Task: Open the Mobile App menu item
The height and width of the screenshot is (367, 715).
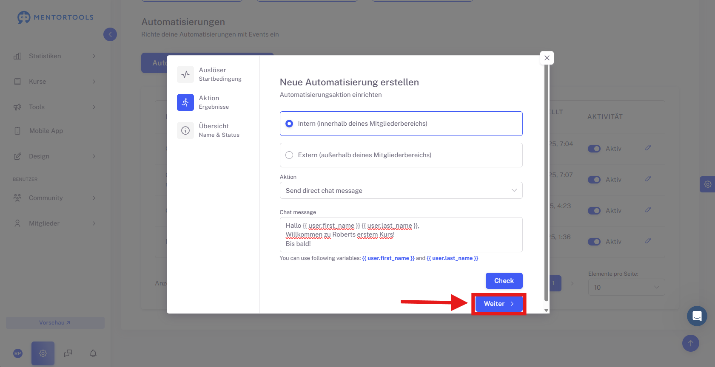Action: tap(55, 131)
